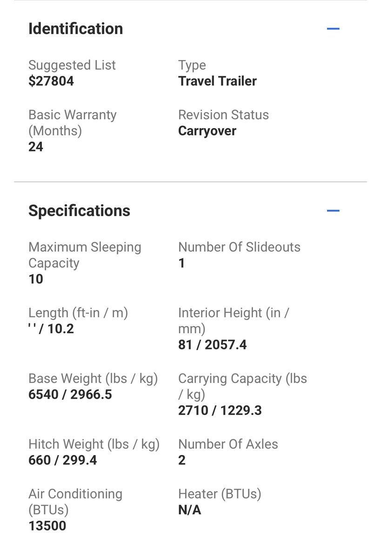Select base weight value 6540 / 2966.5

[x=70, y=395]
